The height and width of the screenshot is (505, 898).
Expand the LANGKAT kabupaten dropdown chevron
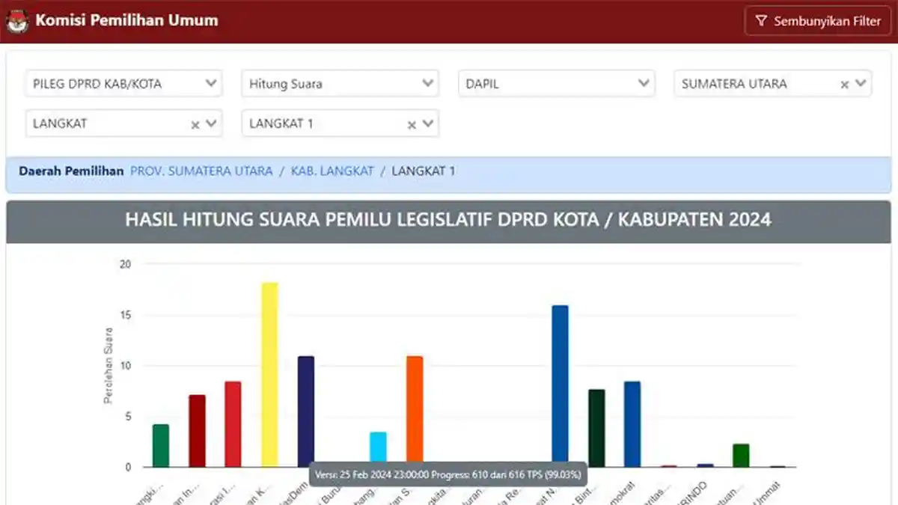(212, 123)
